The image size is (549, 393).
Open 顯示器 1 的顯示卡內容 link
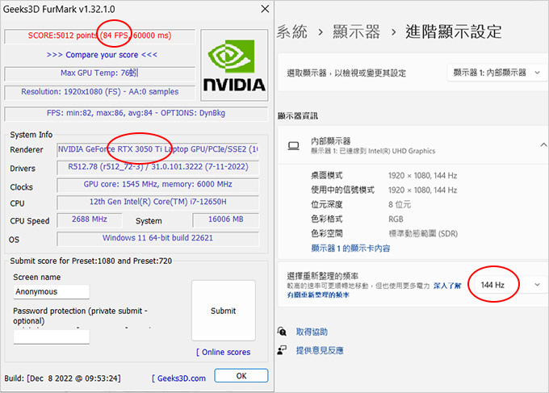[x=350, y=249]
